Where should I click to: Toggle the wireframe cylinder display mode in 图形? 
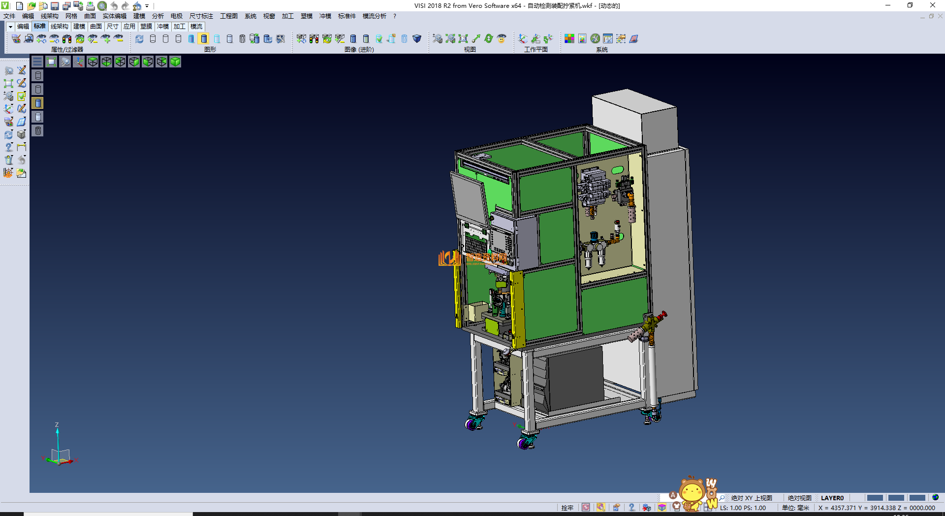tap(153, 38)
